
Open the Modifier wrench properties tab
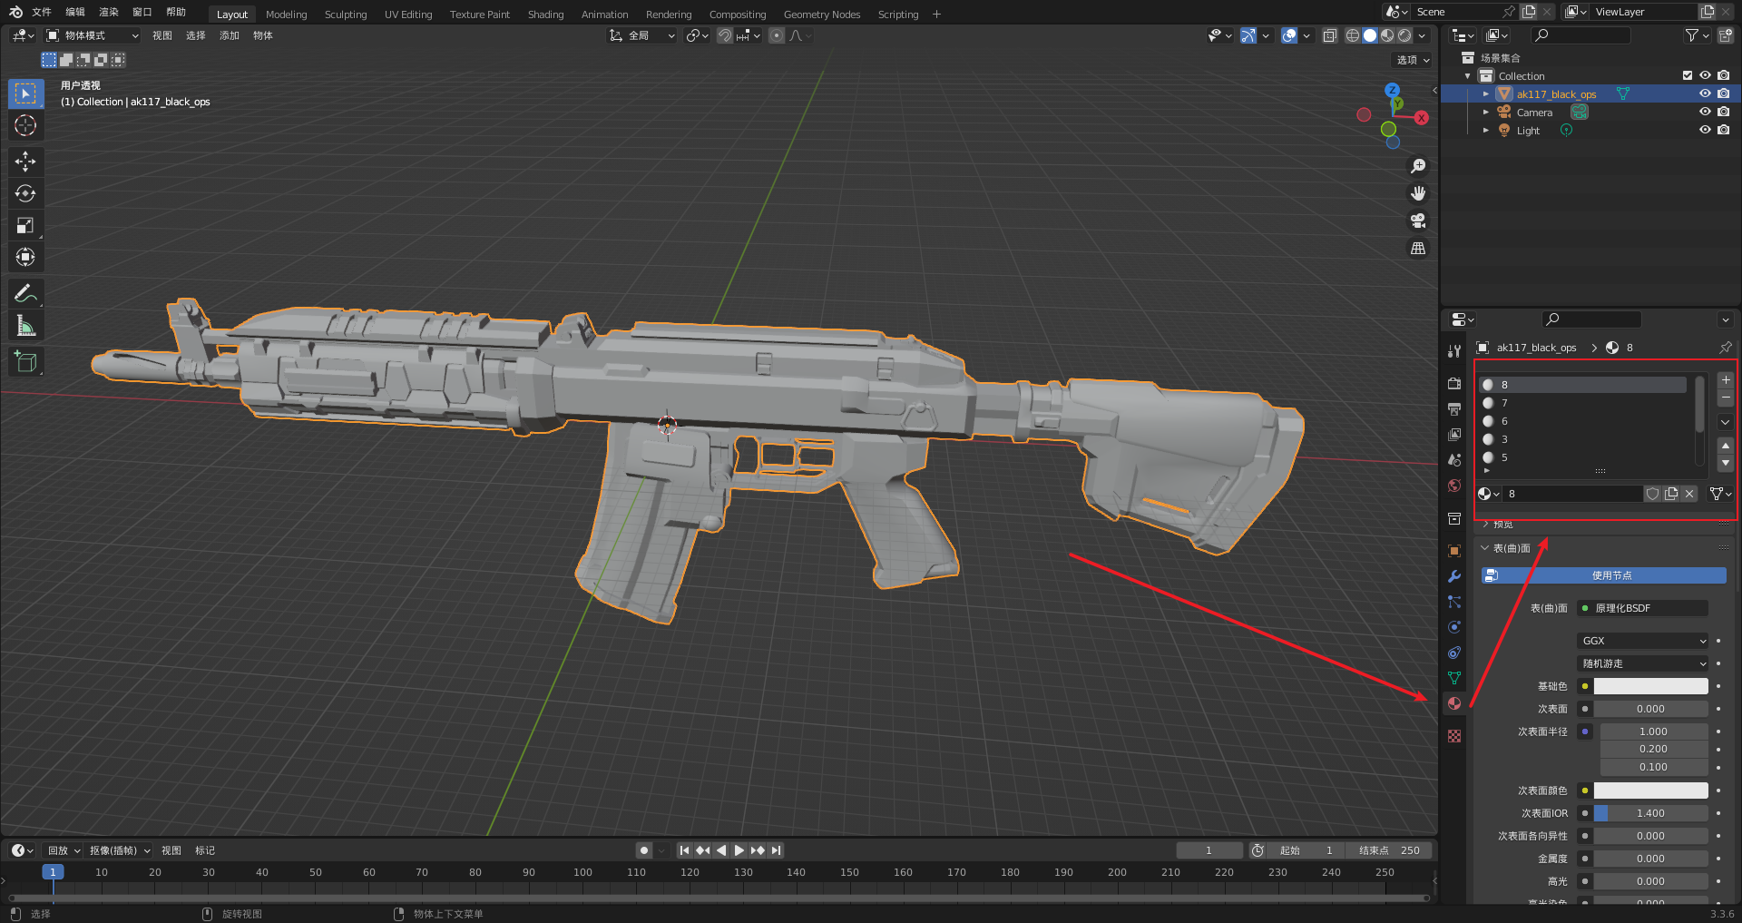click(1454, 576)
